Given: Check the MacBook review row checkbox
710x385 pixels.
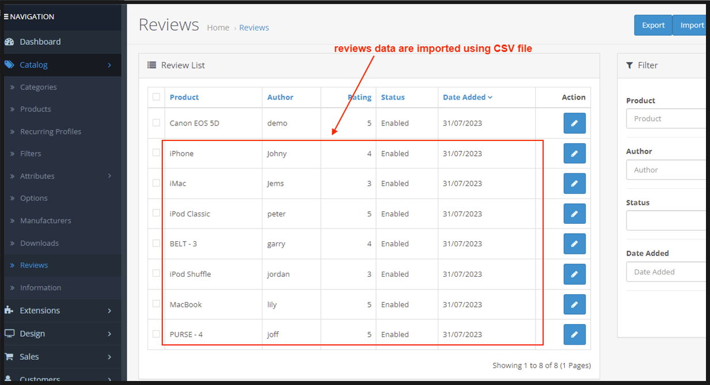Looking at the screenshot, I should tap(156, 304).
